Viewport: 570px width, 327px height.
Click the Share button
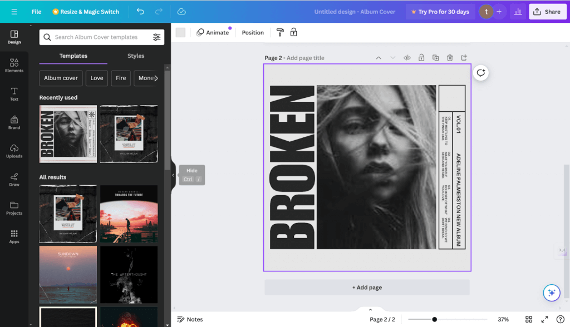547,12
